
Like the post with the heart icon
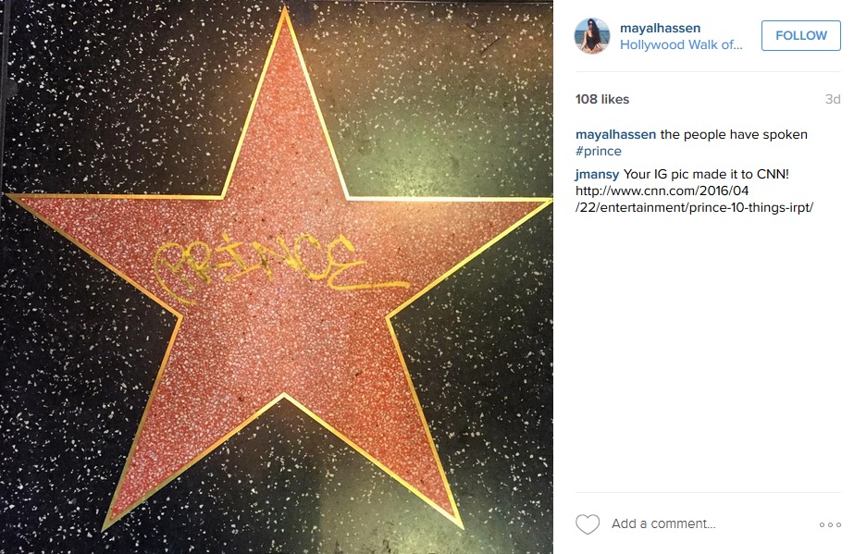[588, 524]
